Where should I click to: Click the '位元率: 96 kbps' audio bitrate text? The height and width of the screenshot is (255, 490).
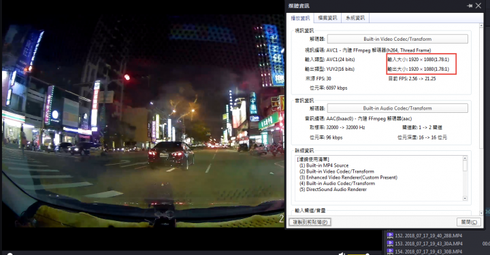(326, 137)
